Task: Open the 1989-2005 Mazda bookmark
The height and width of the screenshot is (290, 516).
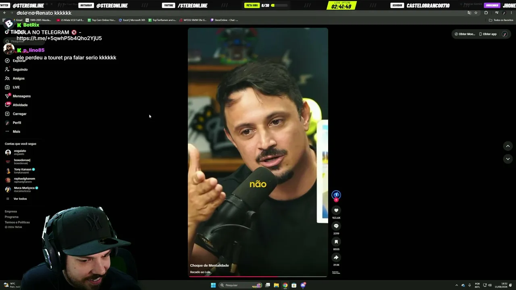Action: tap(39, 20)
